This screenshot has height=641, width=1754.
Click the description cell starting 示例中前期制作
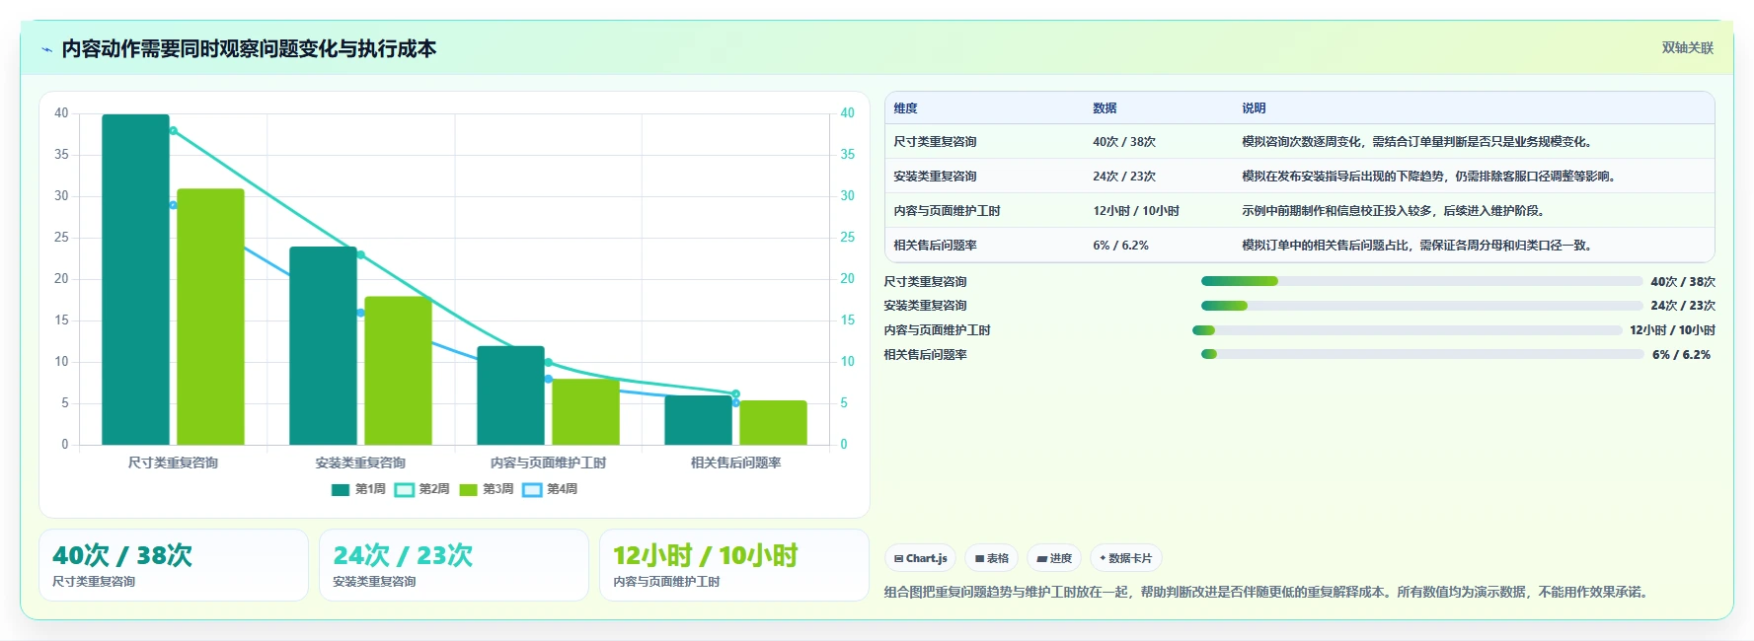(1395, 211)
